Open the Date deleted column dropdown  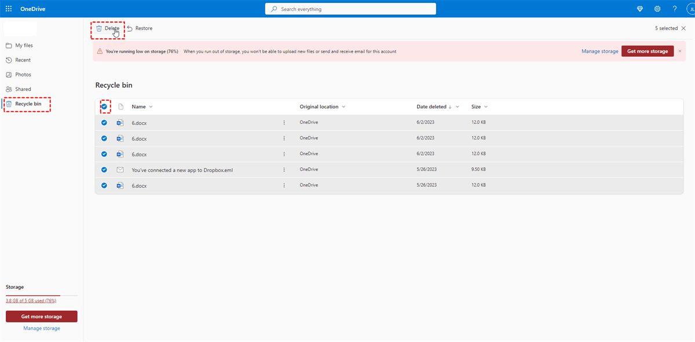click(458, 107)
